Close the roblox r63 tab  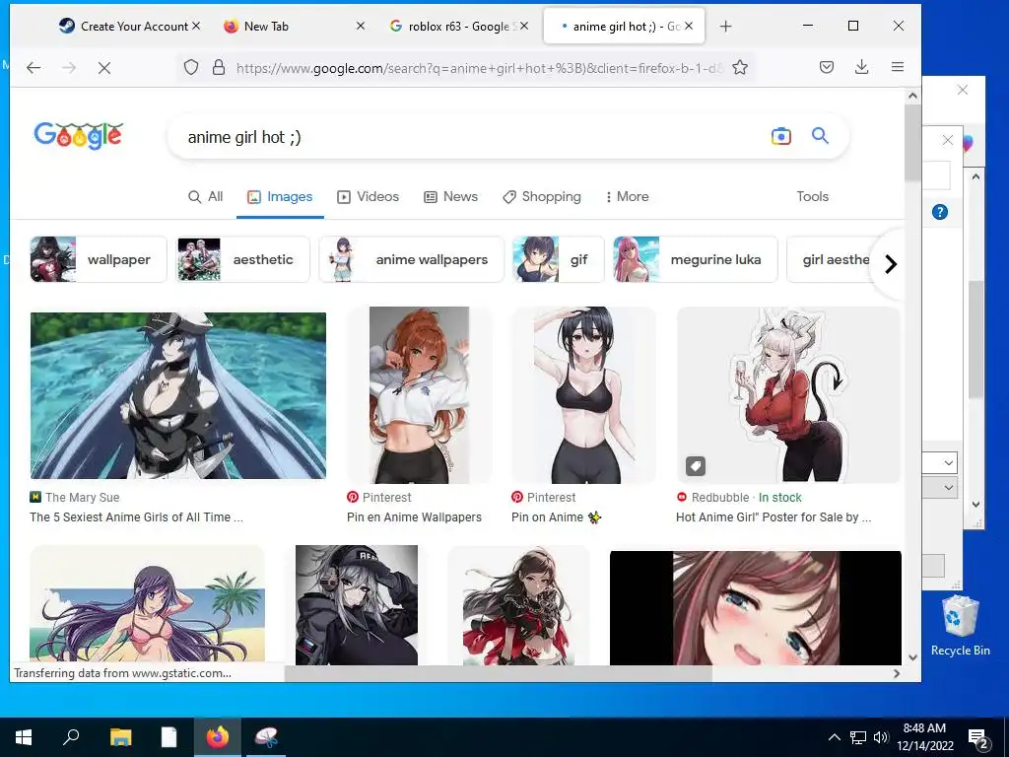click(524, 26)
